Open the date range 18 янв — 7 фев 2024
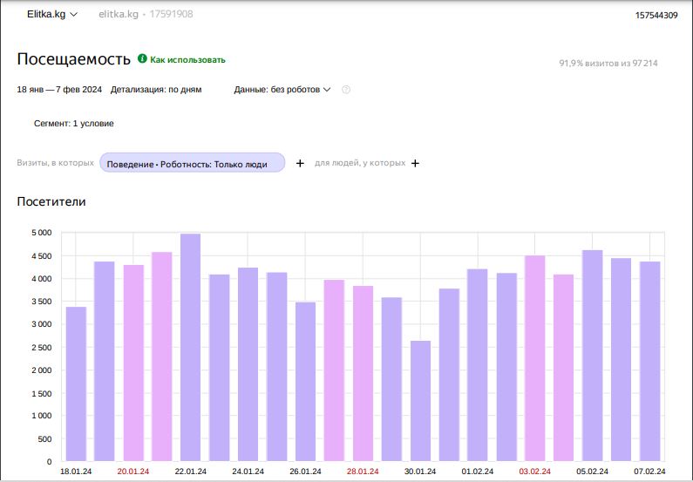The width and height of the screenshot is (693, 482). click(59, 89)
